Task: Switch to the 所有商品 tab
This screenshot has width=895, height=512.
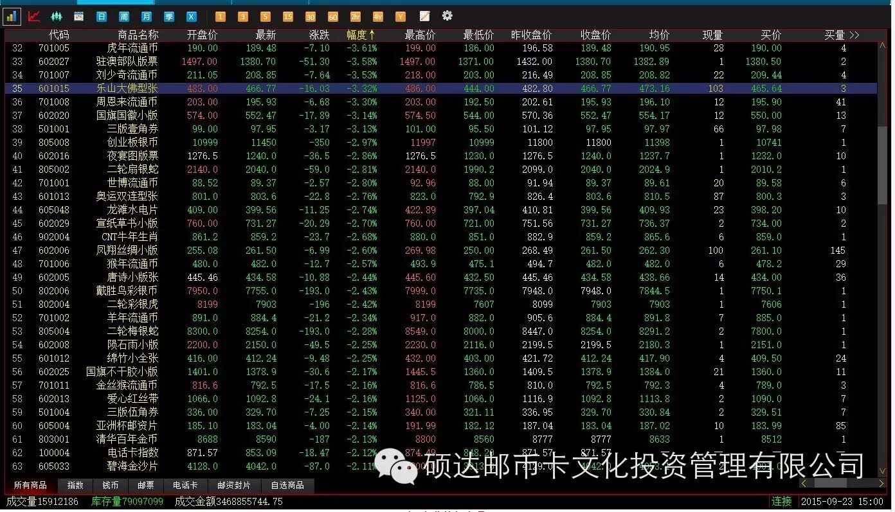Action: [30, 485]
